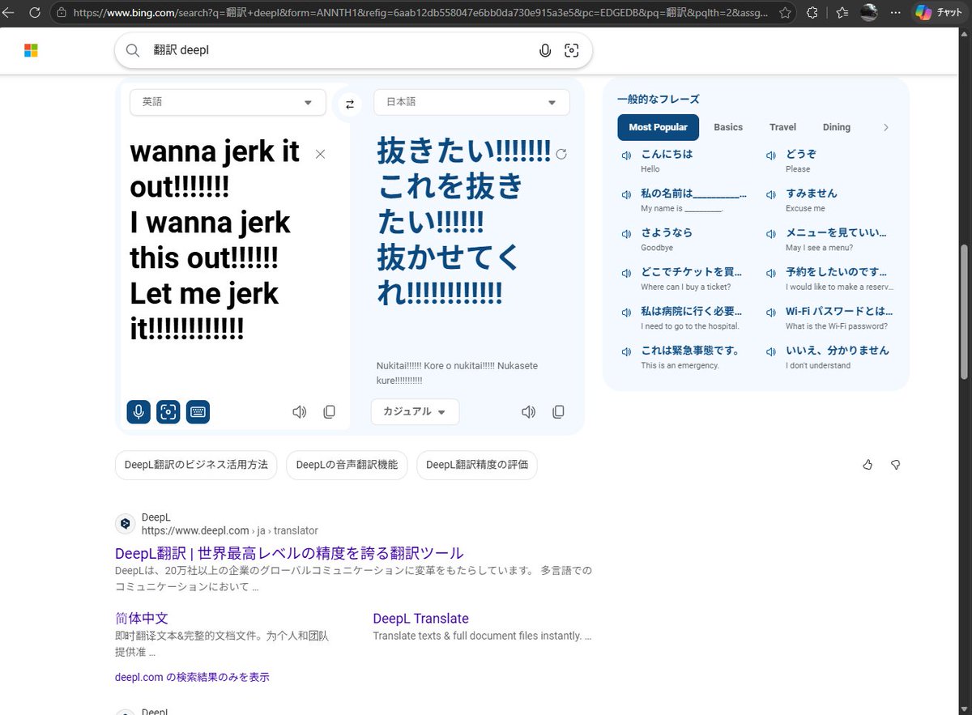972x715 pixels.
Task: Play audio for どうぞ
Action: pyautogui.click(x=771, y=155)
